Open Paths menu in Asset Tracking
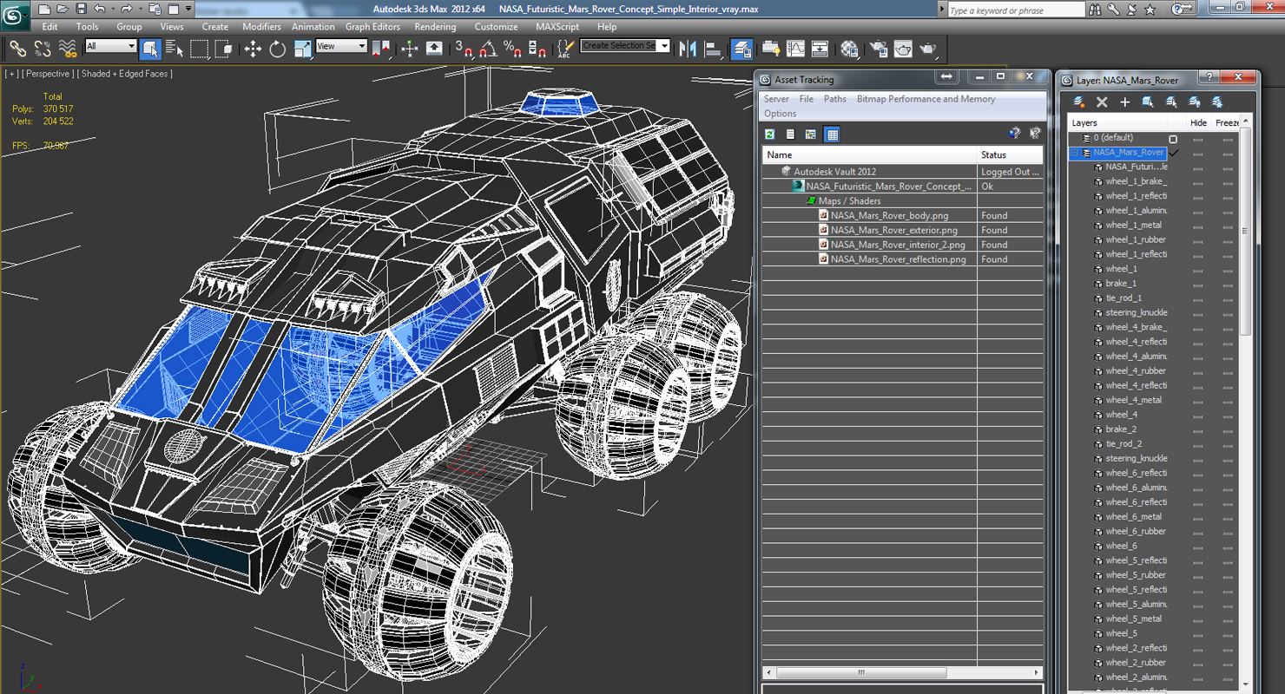Viewport: 1285px width, 694px height. point(835,99)
